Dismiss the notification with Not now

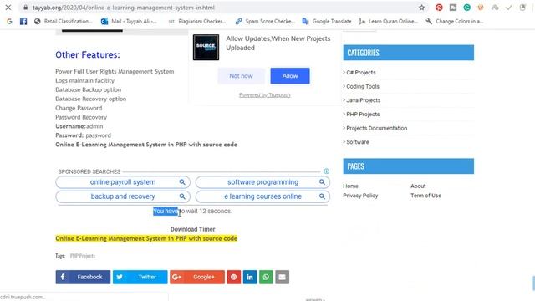coord(241,76)
